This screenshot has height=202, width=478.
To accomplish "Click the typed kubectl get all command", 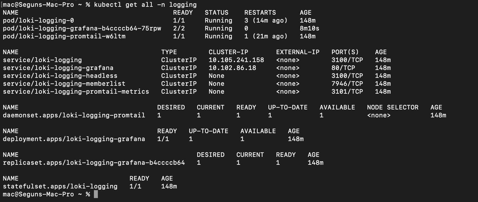I will click(x=145, y=5).
